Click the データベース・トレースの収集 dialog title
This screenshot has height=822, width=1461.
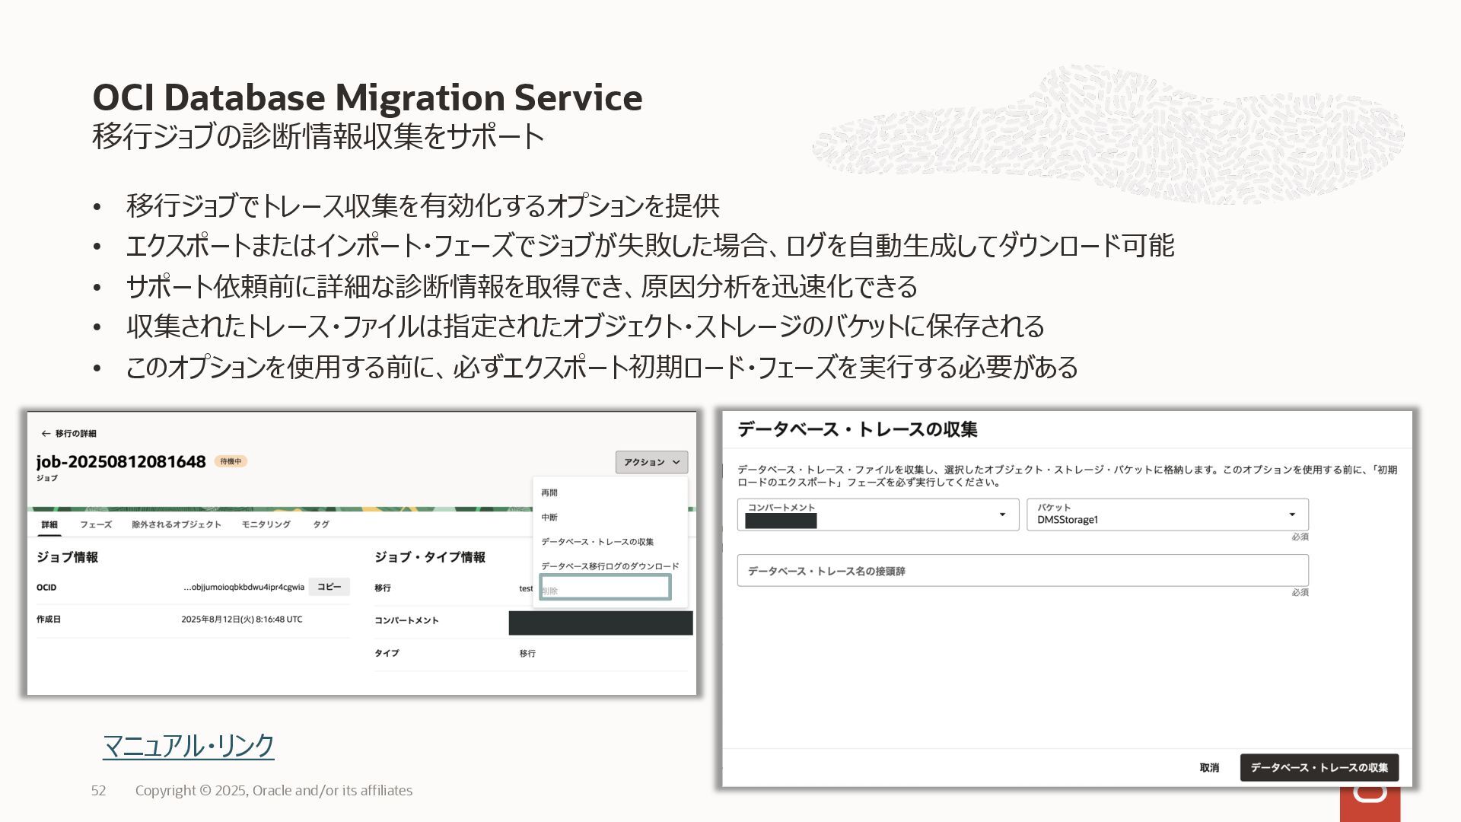click(858, 429)
